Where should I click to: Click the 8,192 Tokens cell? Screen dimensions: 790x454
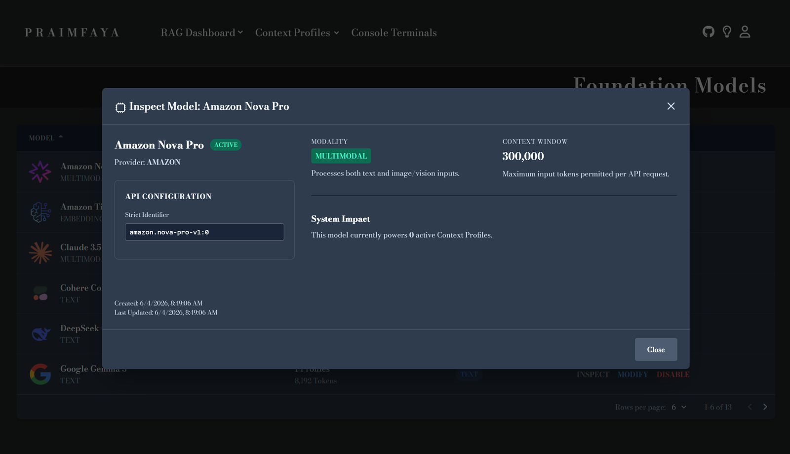pyautogui.click(x=316, y=381)
